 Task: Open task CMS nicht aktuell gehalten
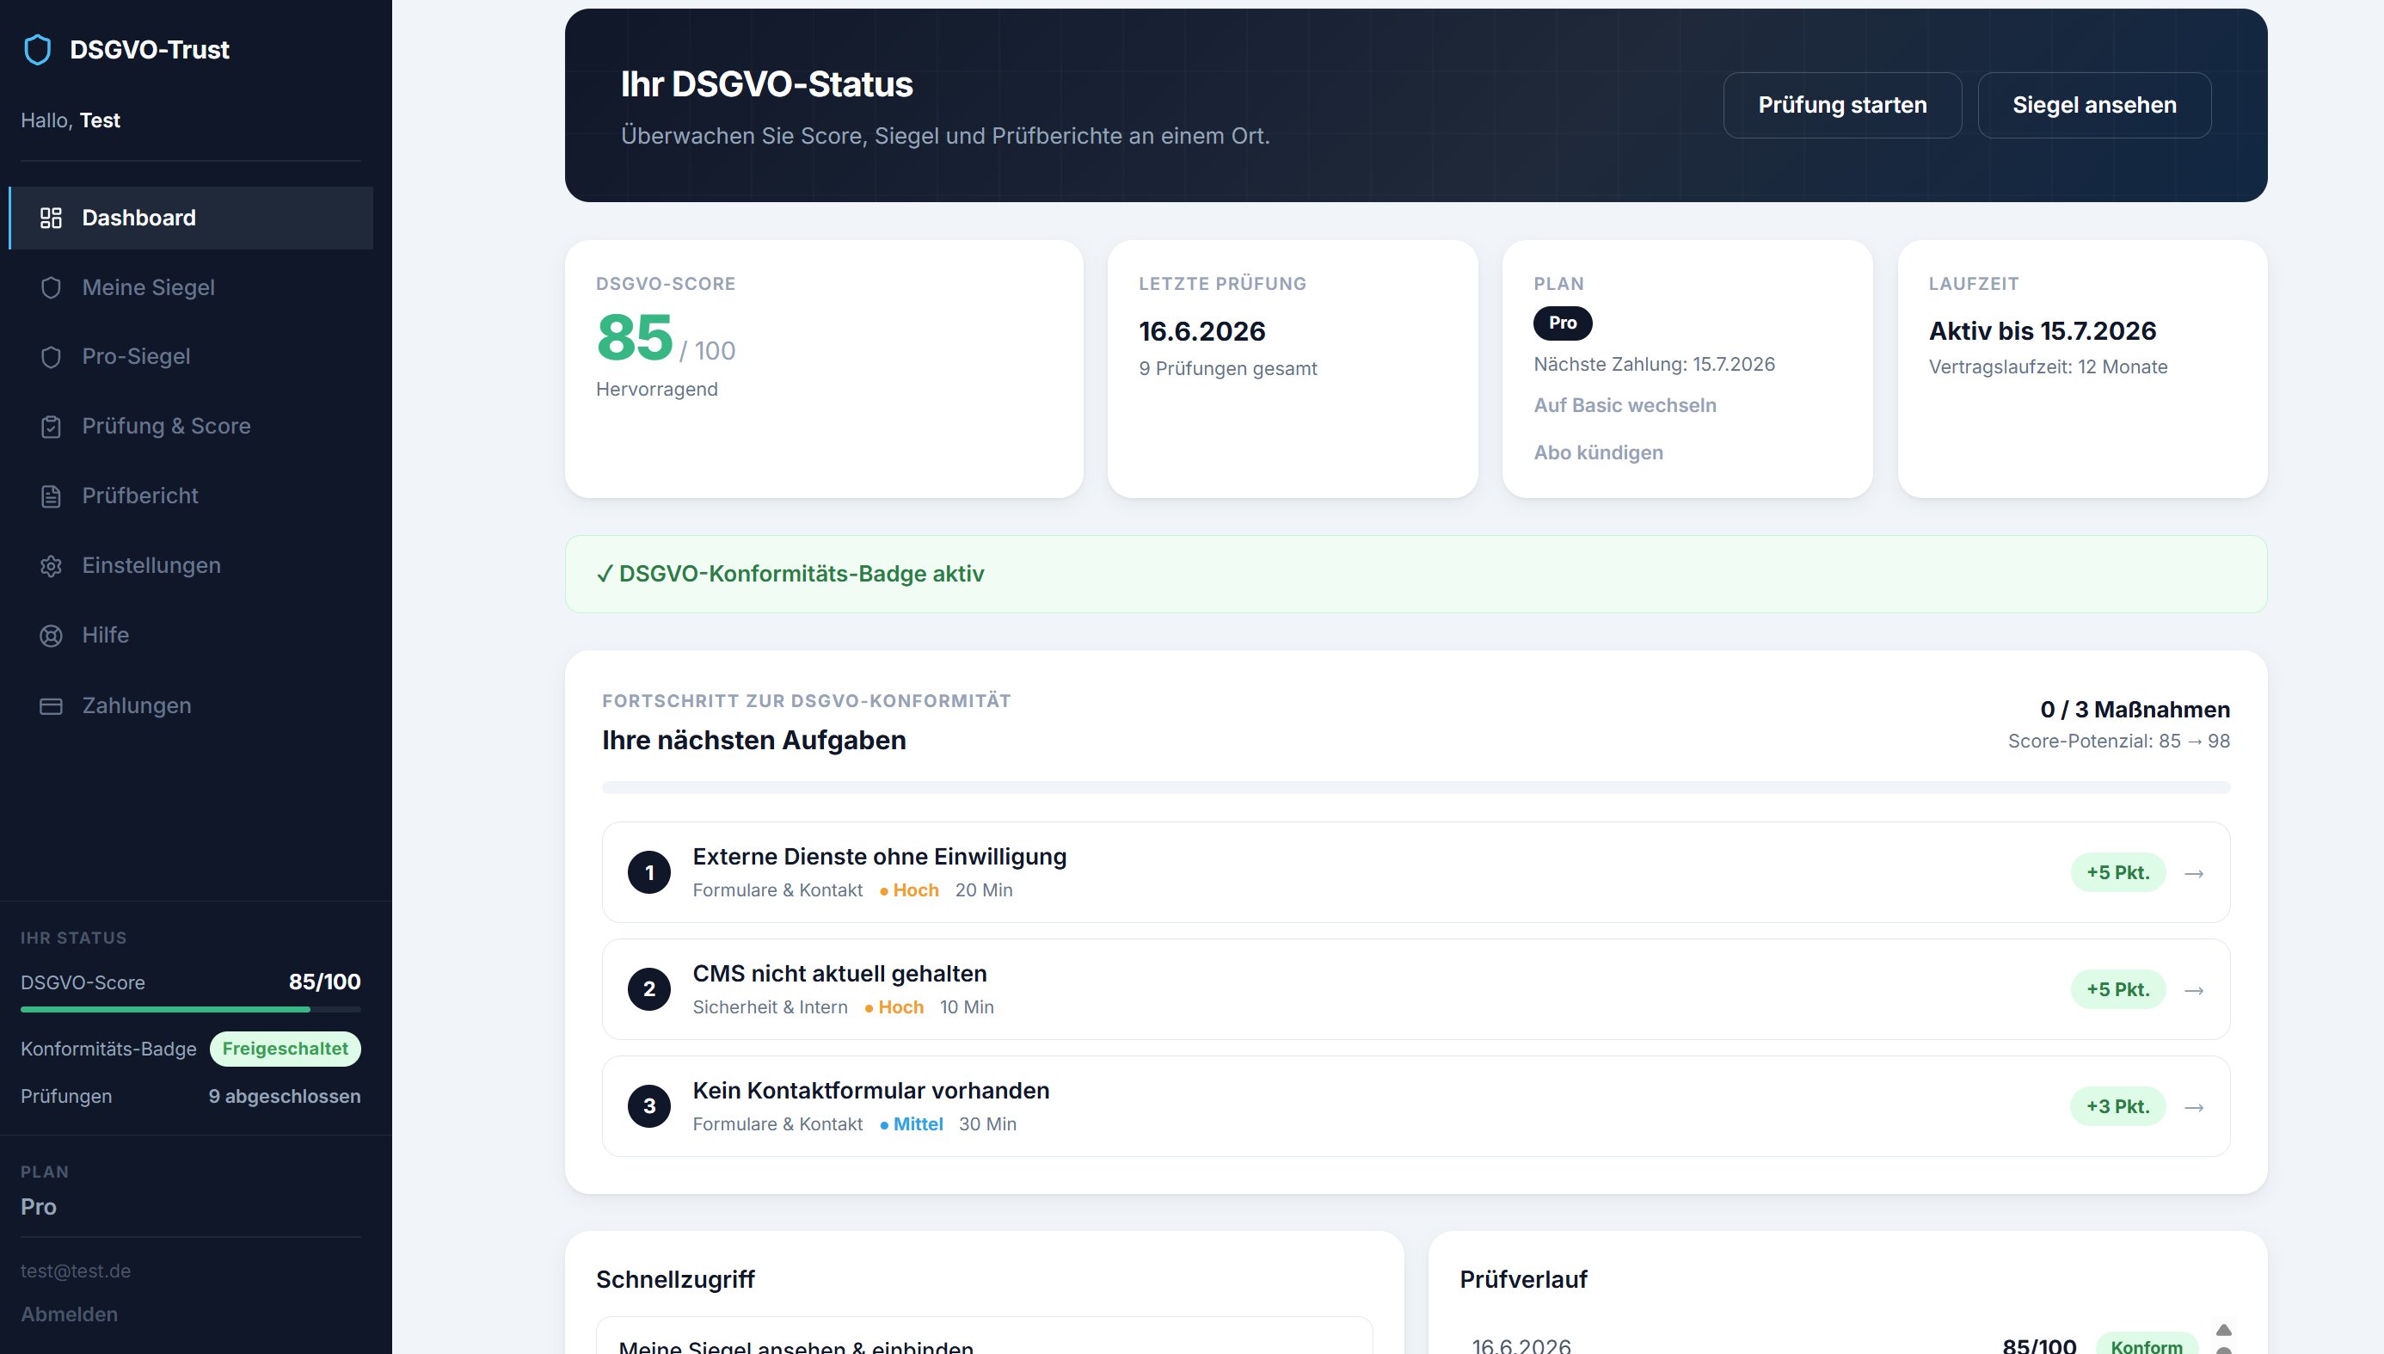coord(1416,989)
